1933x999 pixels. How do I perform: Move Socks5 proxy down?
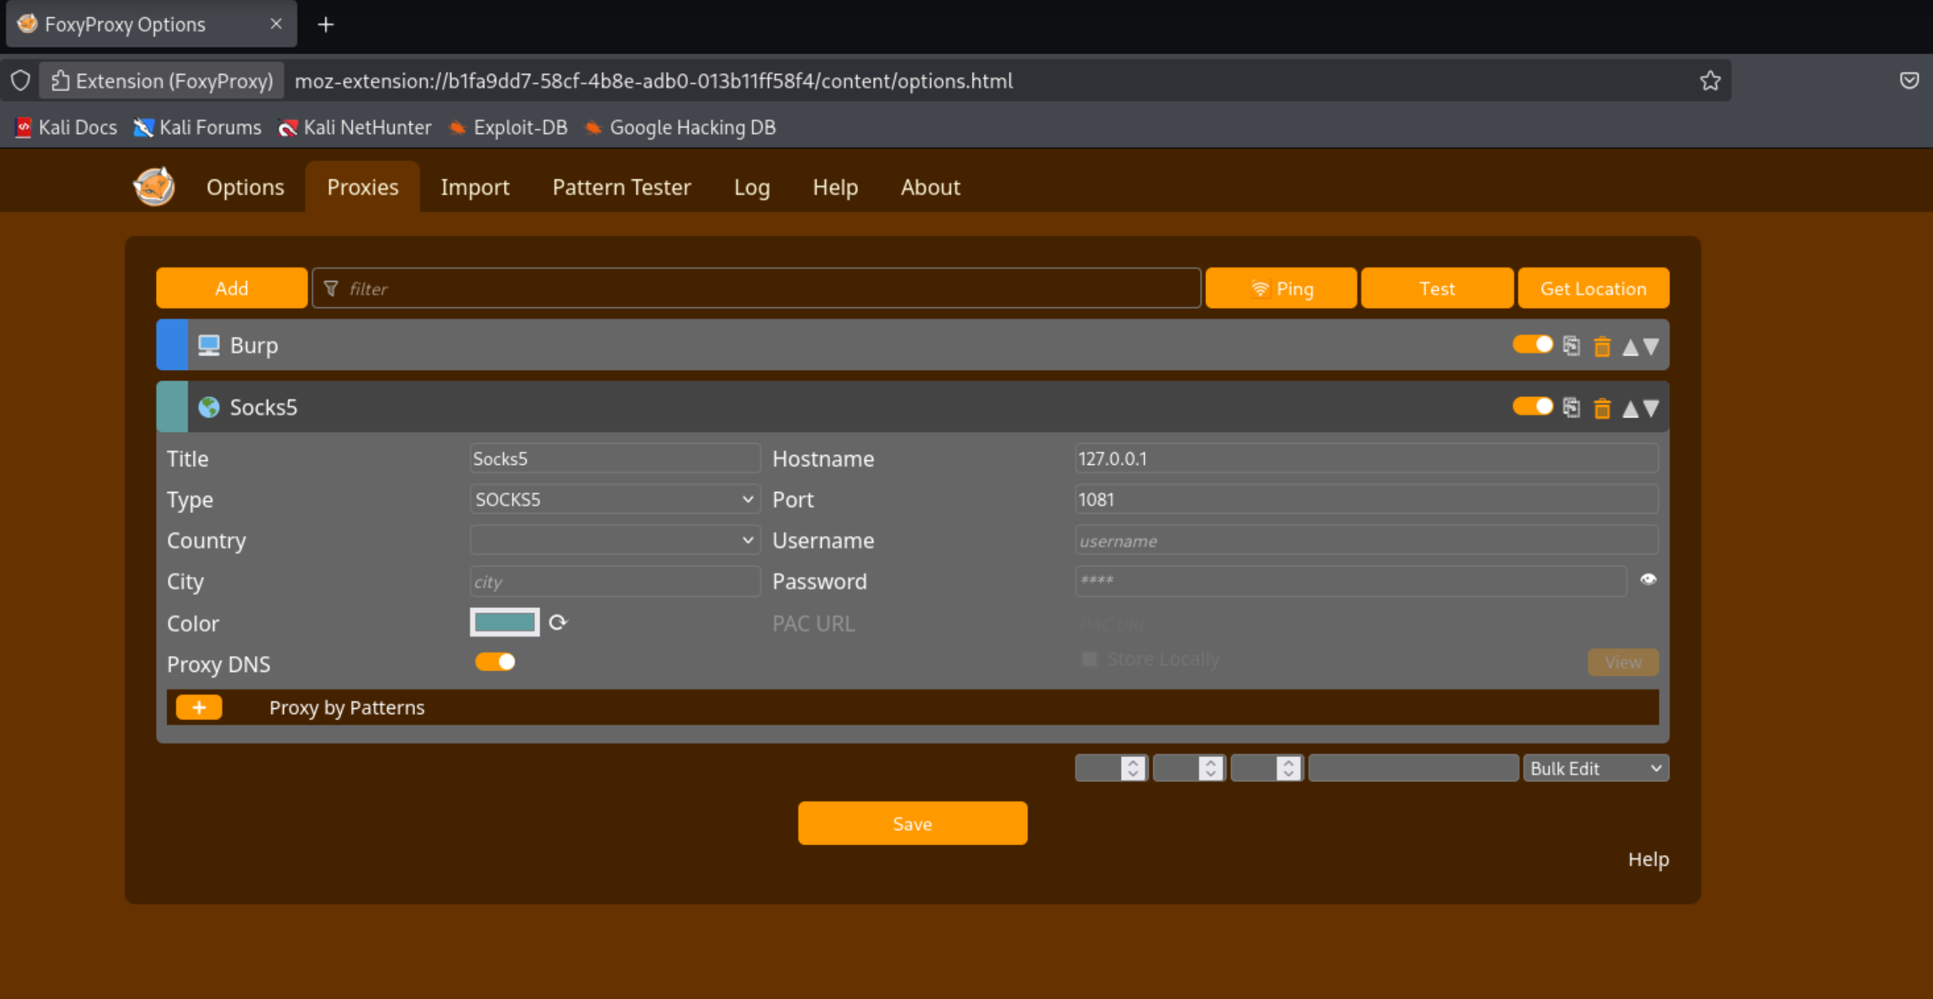[1651, 408]
